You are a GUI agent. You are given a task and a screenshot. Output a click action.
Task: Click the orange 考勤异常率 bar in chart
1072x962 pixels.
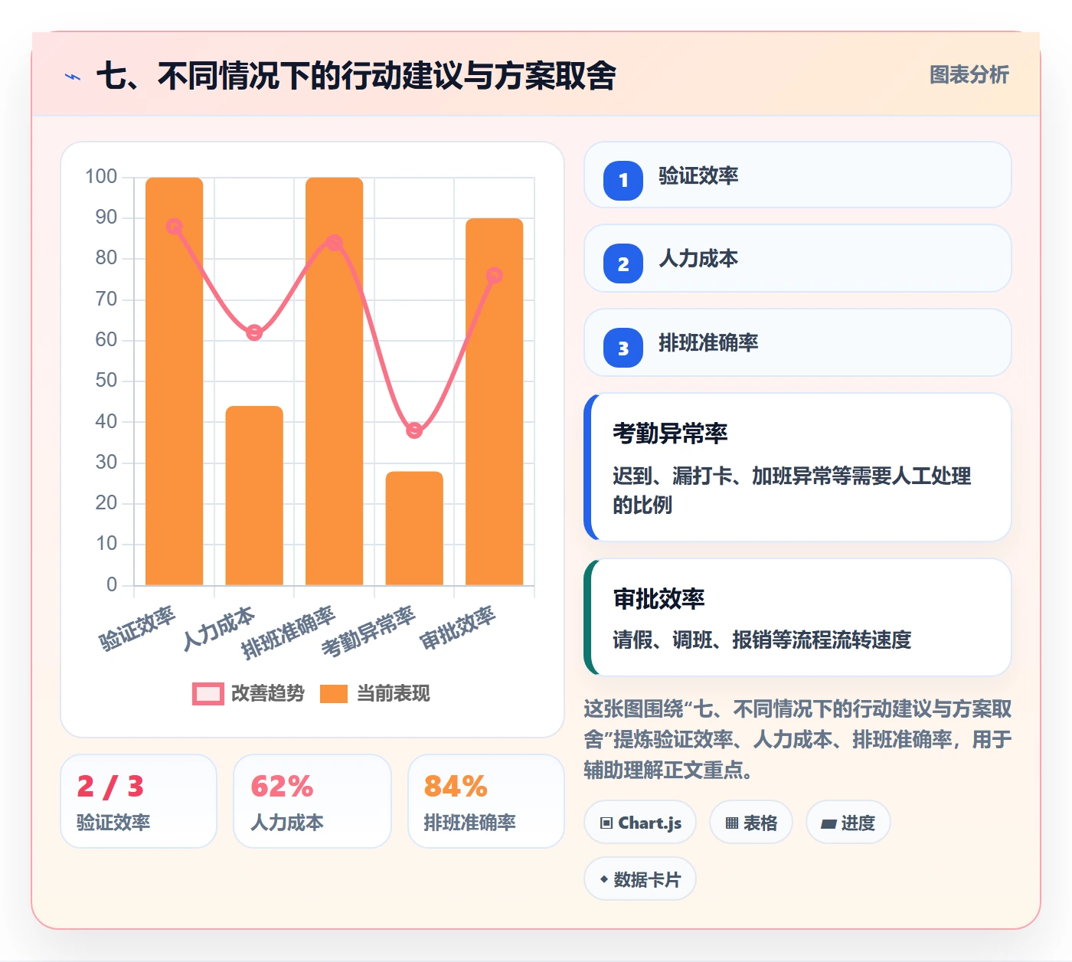[414, 528]
